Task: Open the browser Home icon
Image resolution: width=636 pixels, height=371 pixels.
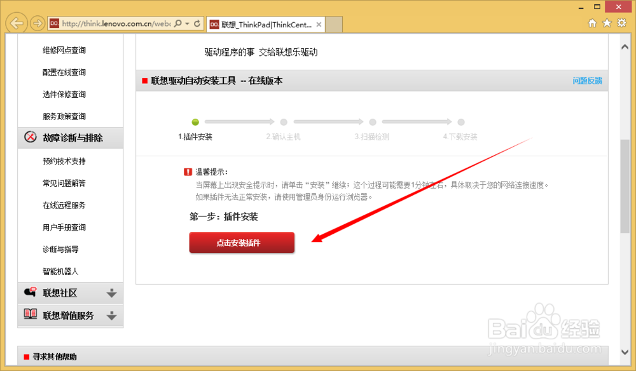Action: [x=592, y=23]
